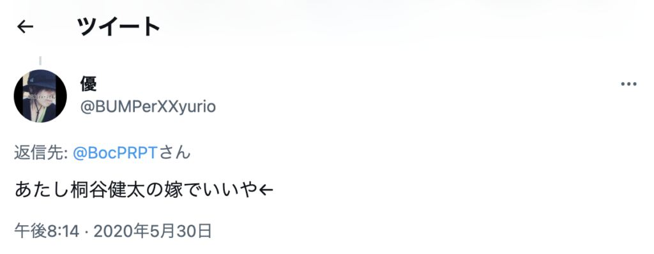The height and width of the screenshot is (254, 654).
Task: Follow the @BocPRPT reply-to mention link
Action: (115, 153)
